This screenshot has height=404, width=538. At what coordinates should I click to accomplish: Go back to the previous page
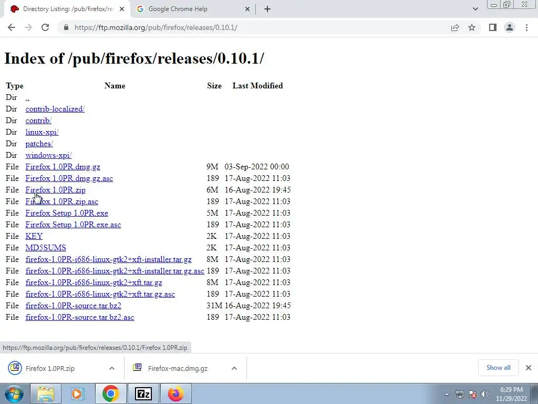click(12, 27)
